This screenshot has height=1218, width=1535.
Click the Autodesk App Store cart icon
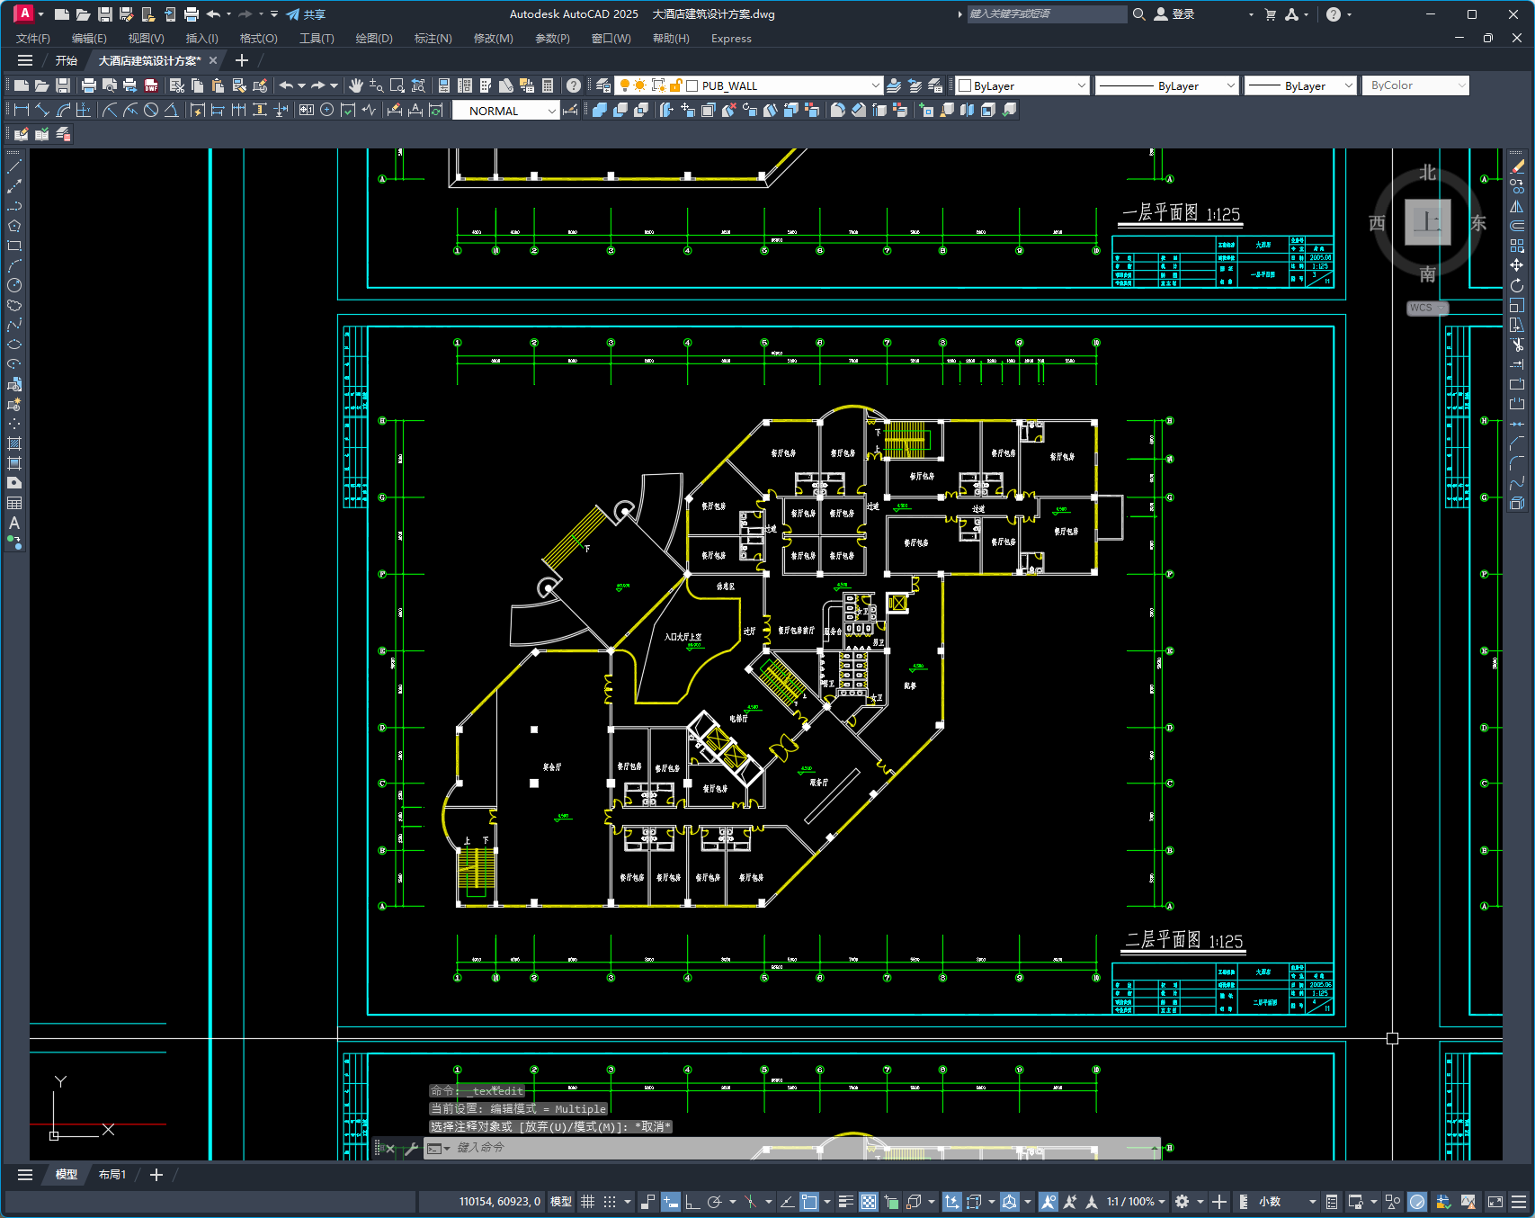[1271, 14]
